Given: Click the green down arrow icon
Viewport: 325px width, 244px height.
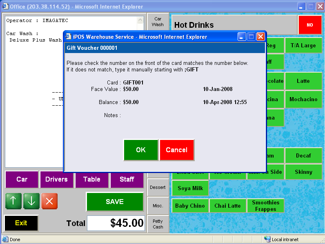Looking at the screenshot, I should [31, 201].
